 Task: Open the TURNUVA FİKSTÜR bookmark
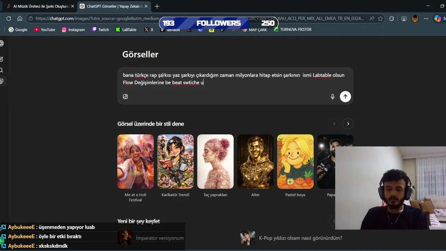pos(293,30)
